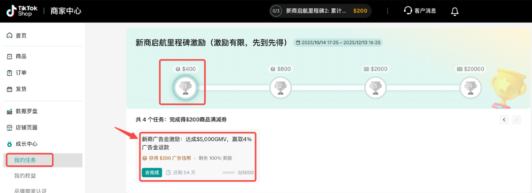Screen dimensions: 532x193
Task: Click the $200 amount in top bar
Action: click(360, 11)
